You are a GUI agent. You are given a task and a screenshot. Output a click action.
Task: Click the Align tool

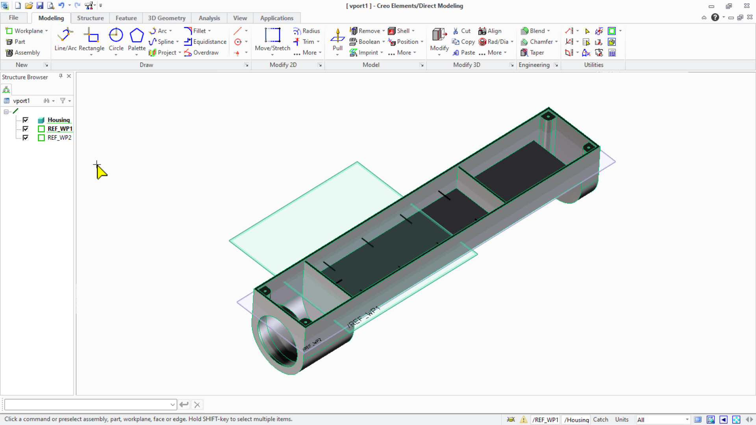coord(490,31)
